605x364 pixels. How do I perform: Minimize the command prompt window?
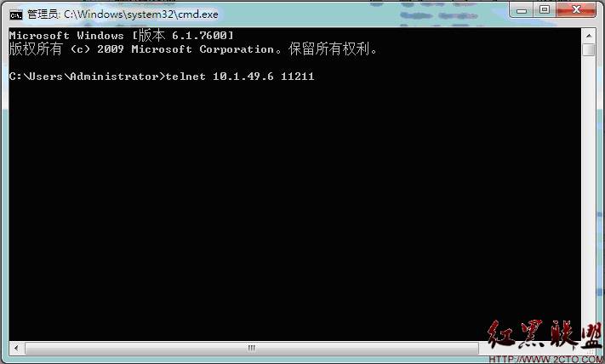point(522,9)
